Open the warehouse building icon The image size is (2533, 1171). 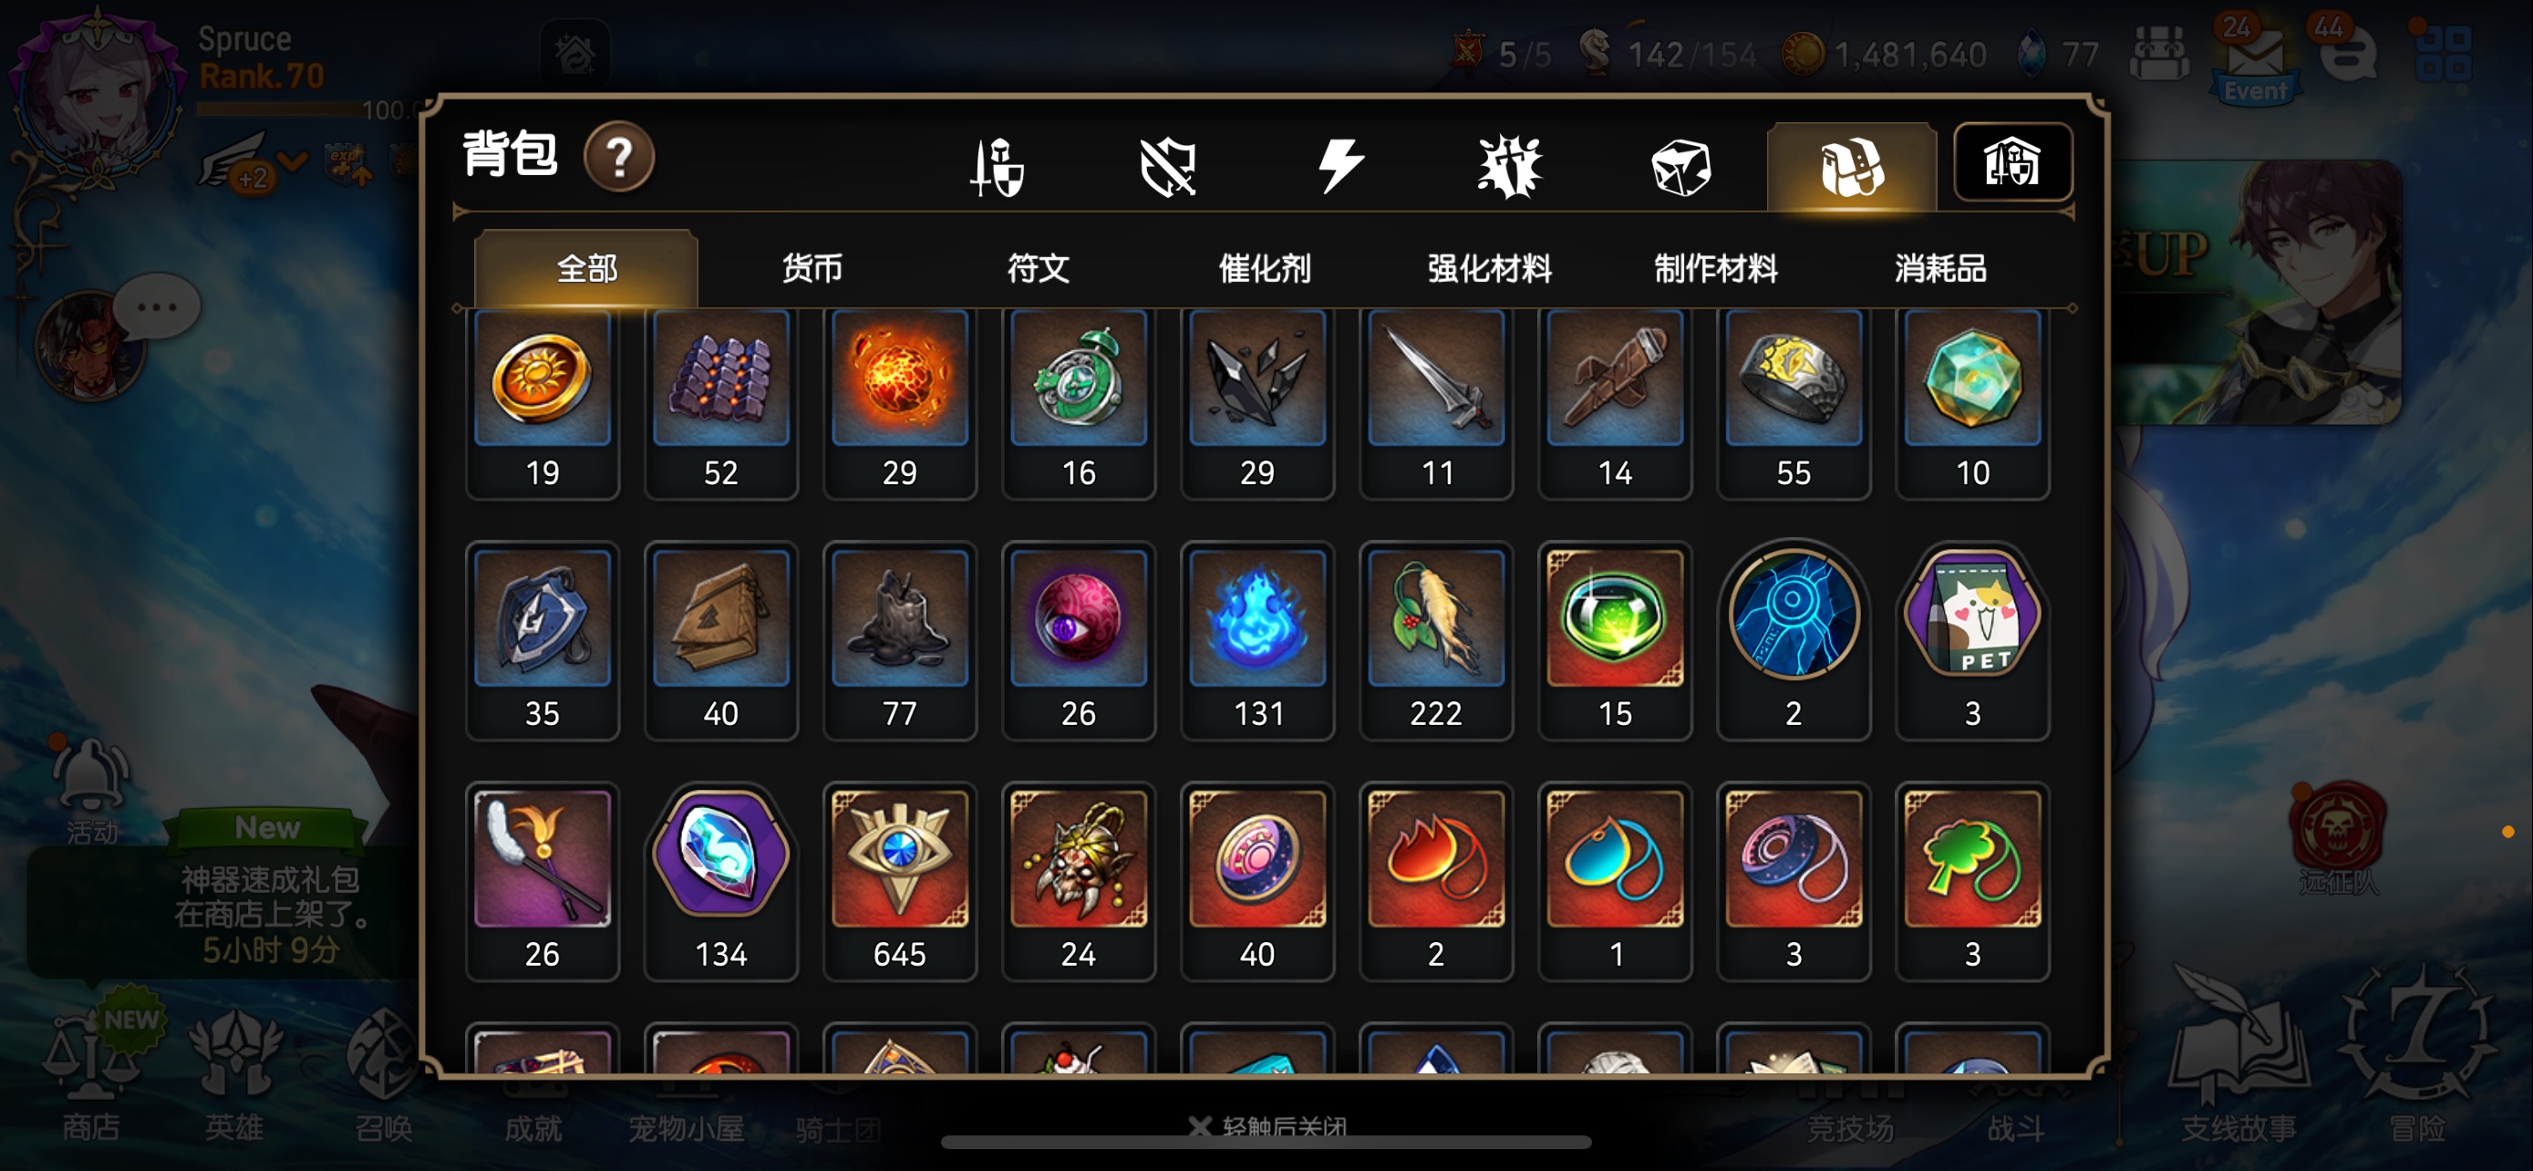click(x=2013, y=162)
